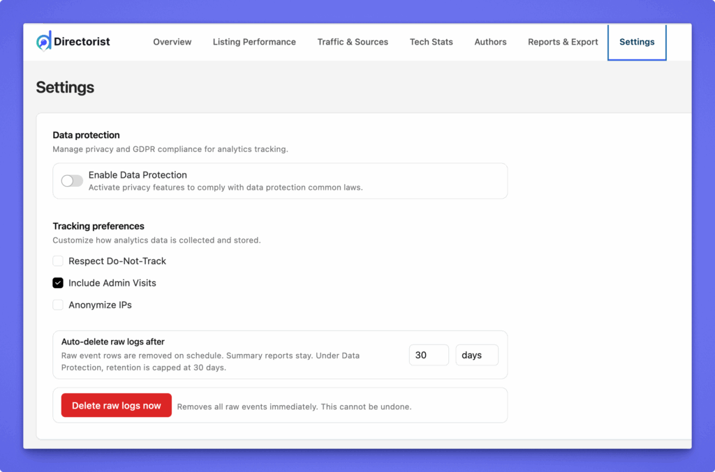Open the Tech Stats tab
Viewport: 715px width, 472px height.
click(x=431, y=42)
